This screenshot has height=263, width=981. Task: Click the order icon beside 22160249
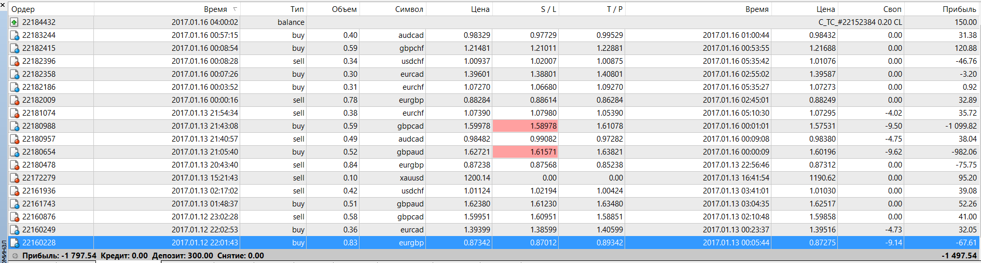pyautogui.click(x=15, y=230)
